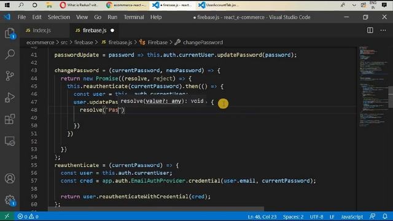Open errors and warnings problems indicator

pos(28,217)
